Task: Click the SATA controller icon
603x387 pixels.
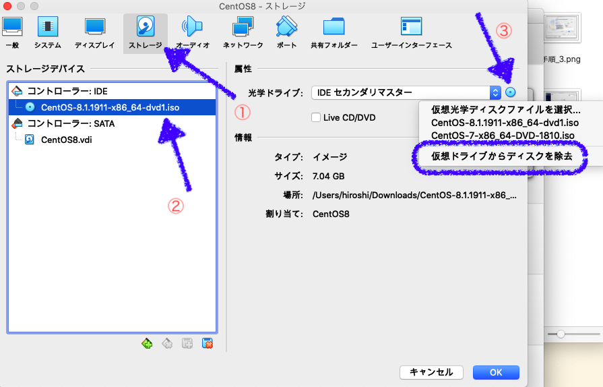Action: [x=17, y=123]
